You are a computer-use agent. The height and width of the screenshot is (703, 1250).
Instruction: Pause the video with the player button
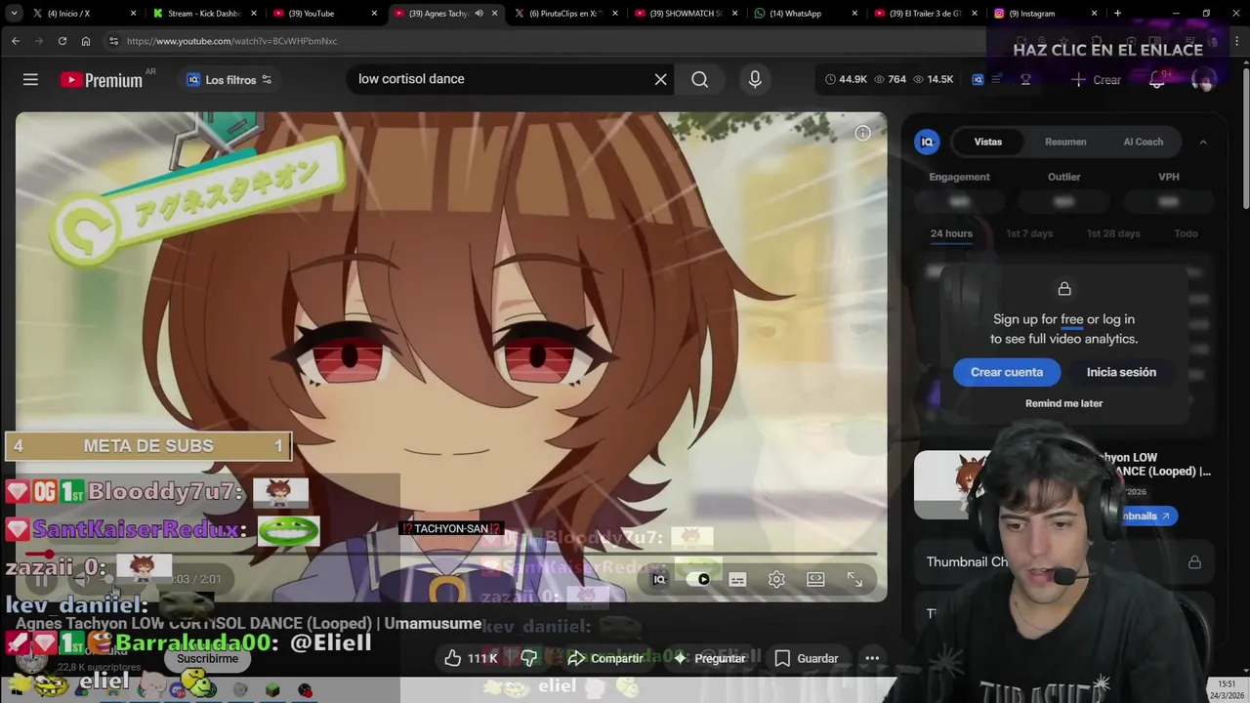tap(41, 580)
